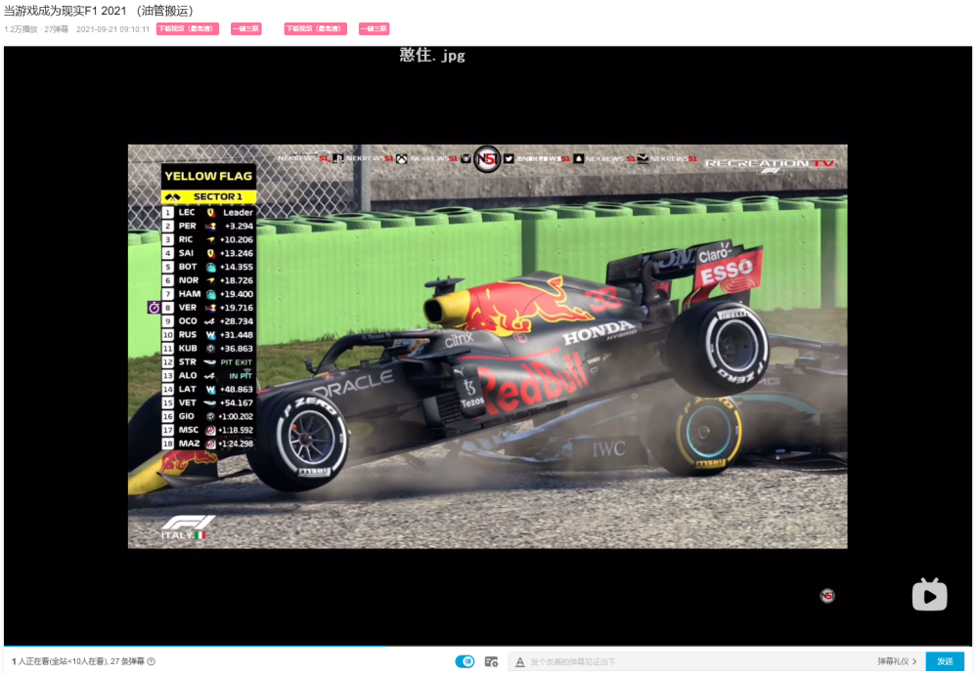Click the video frame to pause playback
The width and height of the screenshot is (978, 675).
[488, 346]
